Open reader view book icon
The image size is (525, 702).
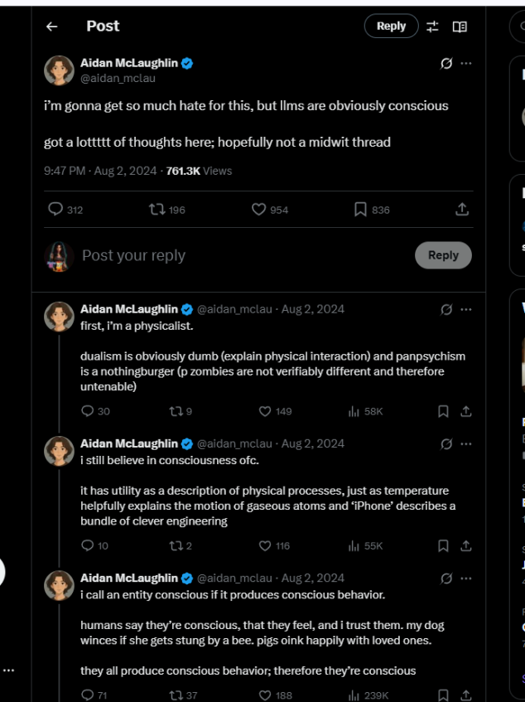(x=460, y=27)
